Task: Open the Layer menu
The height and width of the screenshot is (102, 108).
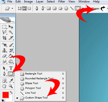Action: [x=40, y=2]
